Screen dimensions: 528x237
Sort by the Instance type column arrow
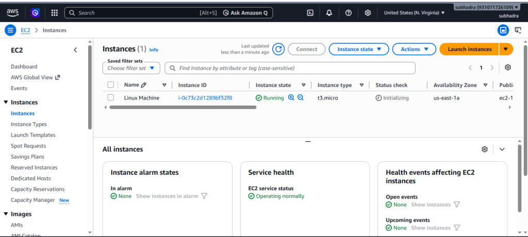pyautogui.click(x=361, y=85)
